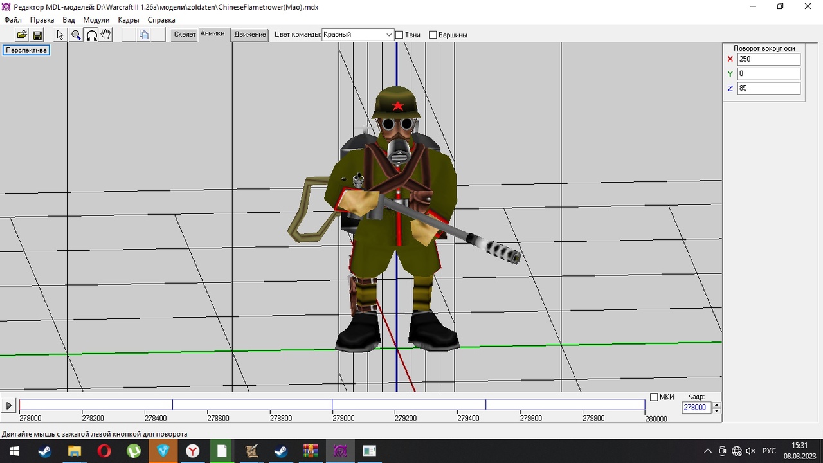Enable the Тени checkbox

[399, 35]
